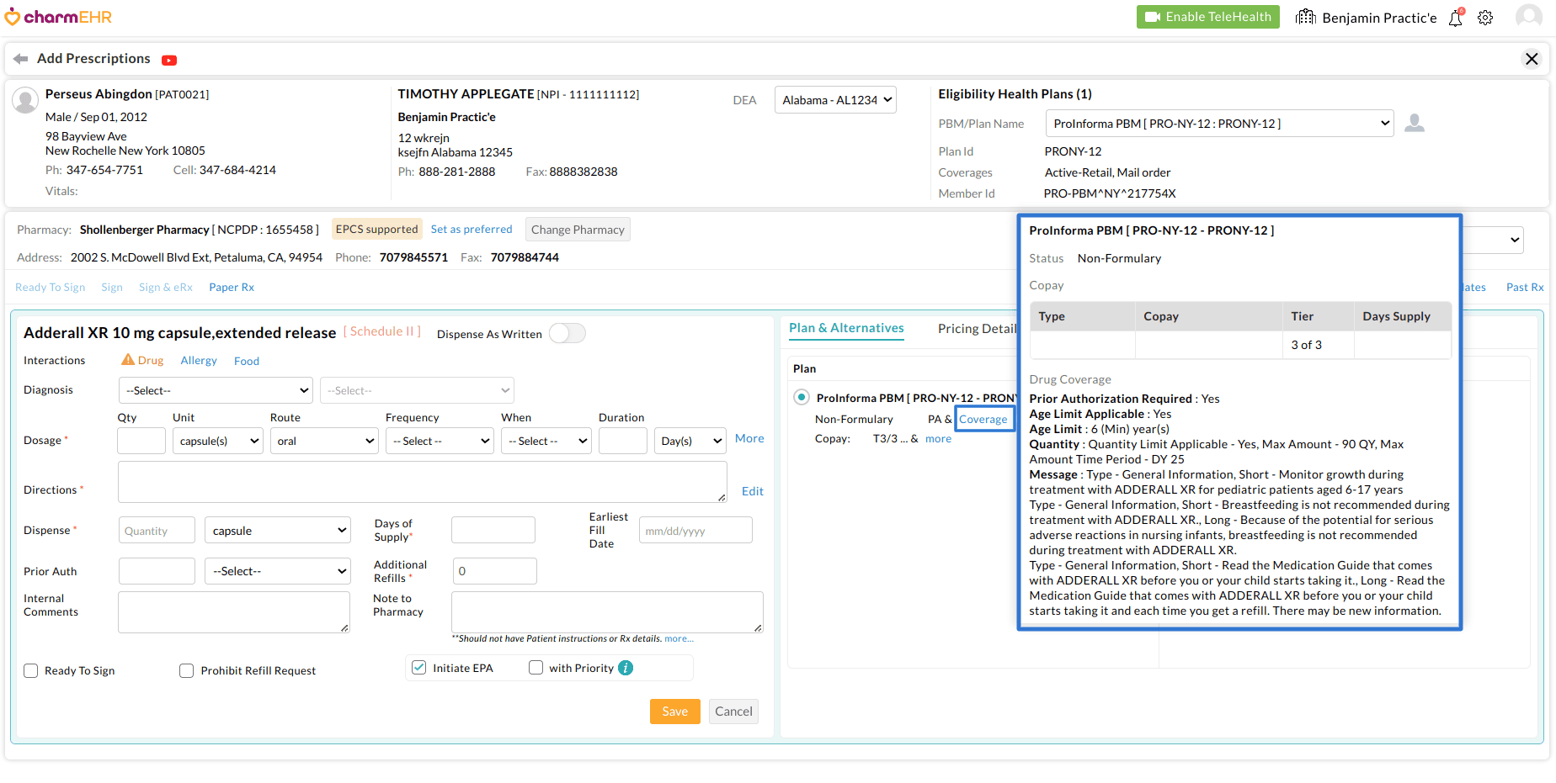Click the info icon next to with Priority

626,668
